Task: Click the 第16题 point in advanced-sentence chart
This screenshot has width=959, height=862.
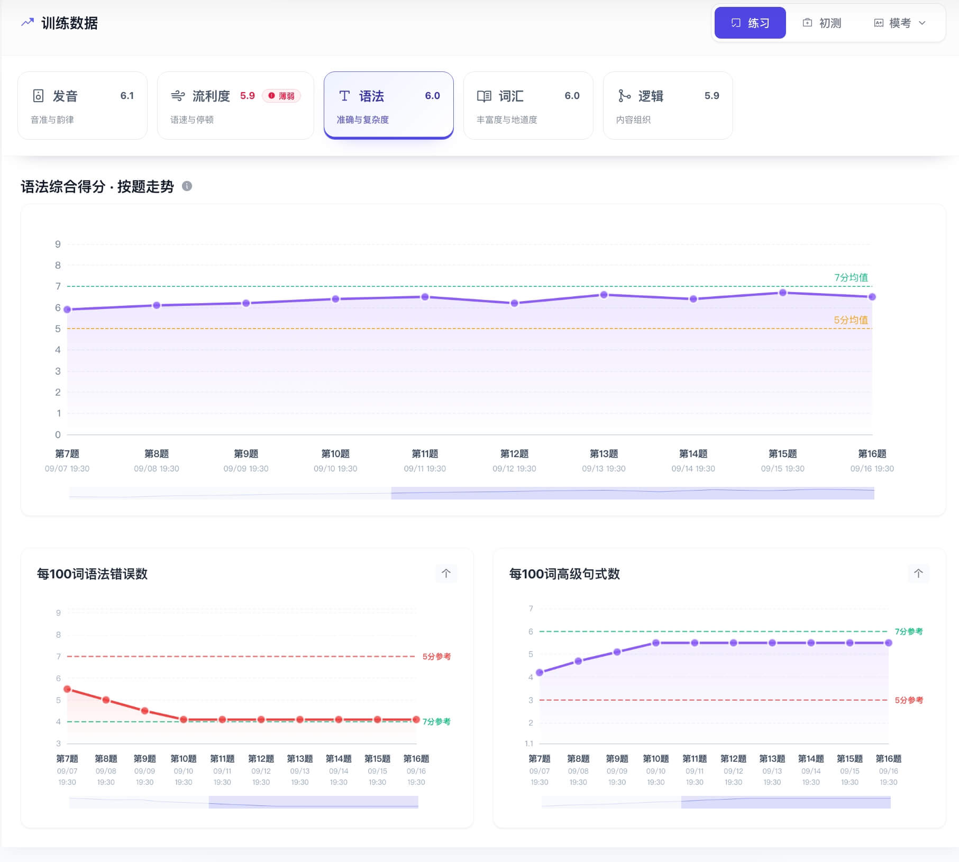Action: click(x=889, y=643)
